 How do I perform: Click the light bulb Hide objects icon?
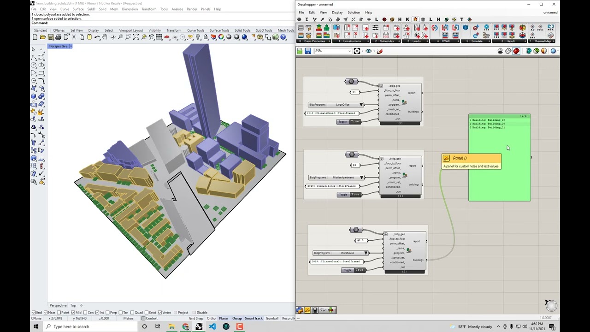(198, 37)
